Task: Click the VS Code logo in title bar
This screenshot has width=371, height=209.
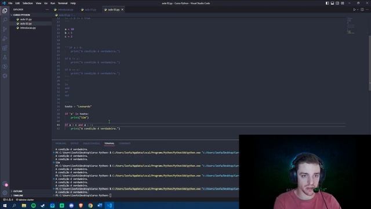Action: (x=3, y=3)
